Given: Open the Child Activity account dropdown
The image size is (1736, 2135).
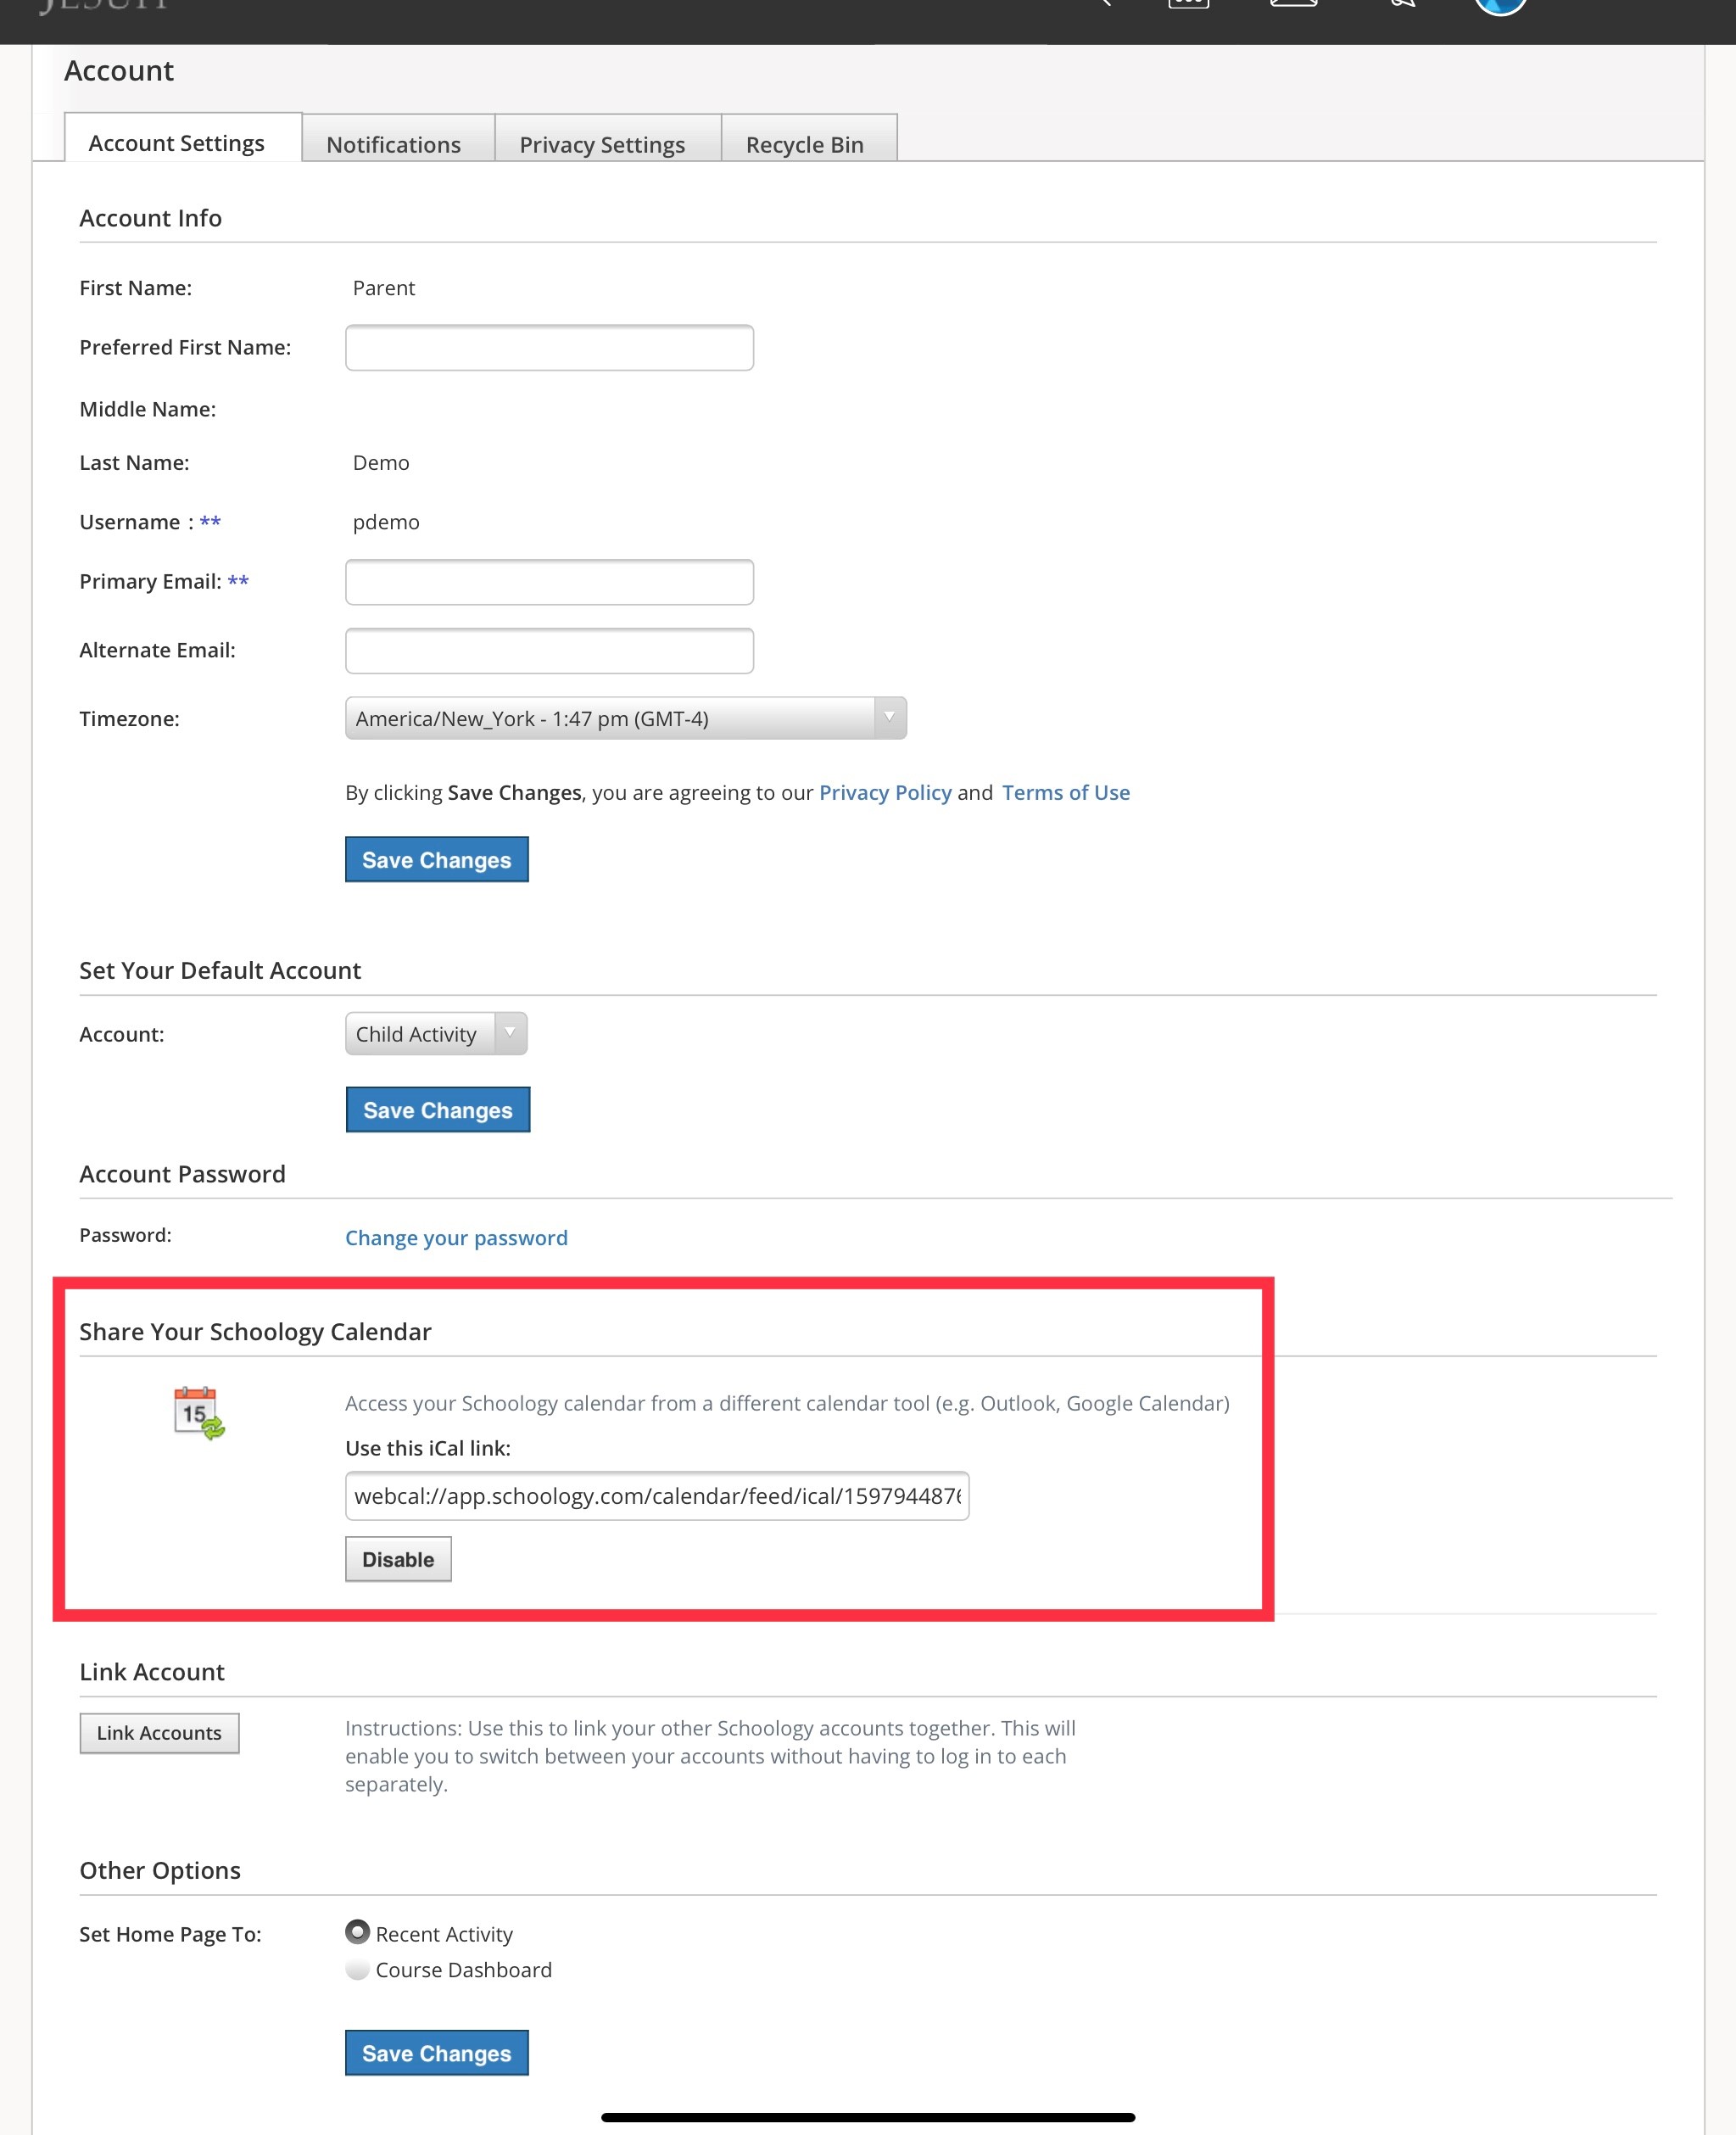Looking at the screenshot, I should (x=436, y=1034).
